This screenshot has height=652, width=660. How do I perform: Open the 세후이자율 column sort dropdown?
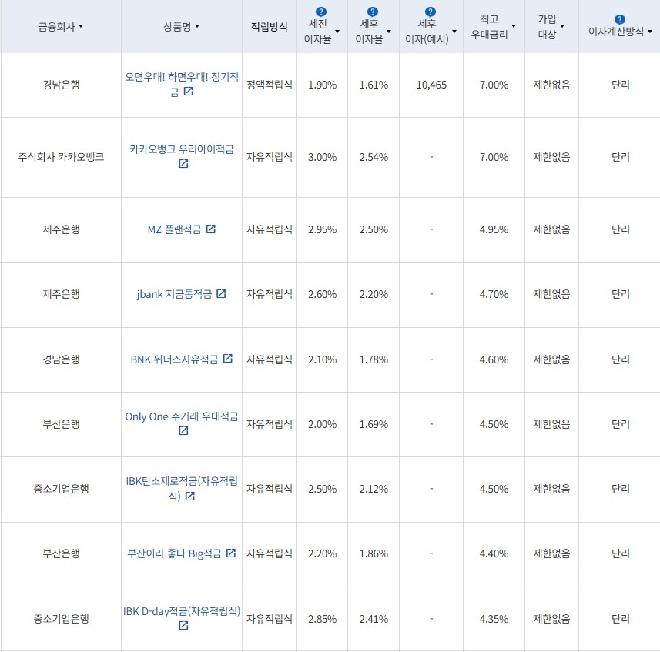pyautogui.click(x=389, y=30)
